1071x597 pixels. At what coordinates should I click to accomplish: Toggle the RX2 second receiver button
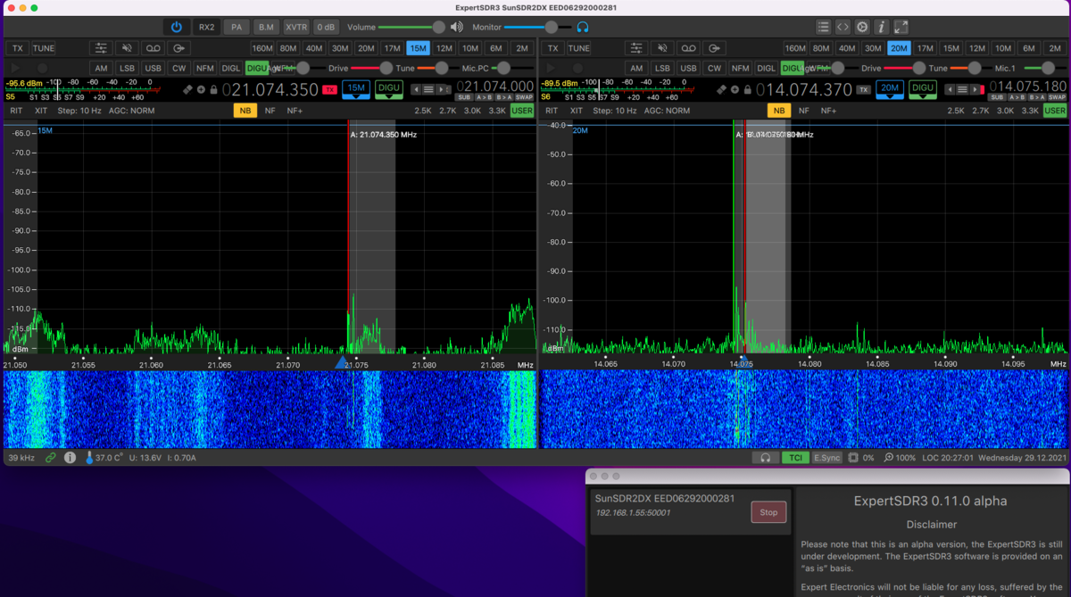coord(207,27)
